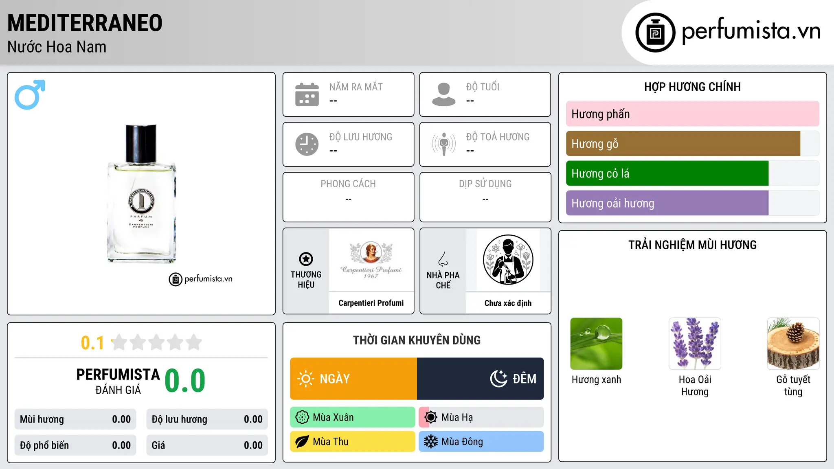Select the Hoa Oải Hương lavender image
834x469 pixels.
tap(695, 344)
